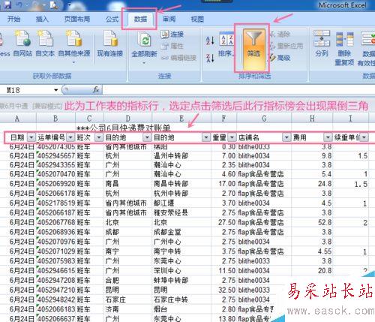Select column B header
Image resolution: width=375 pixels, height=322 pixels.
tap(55, 119)
